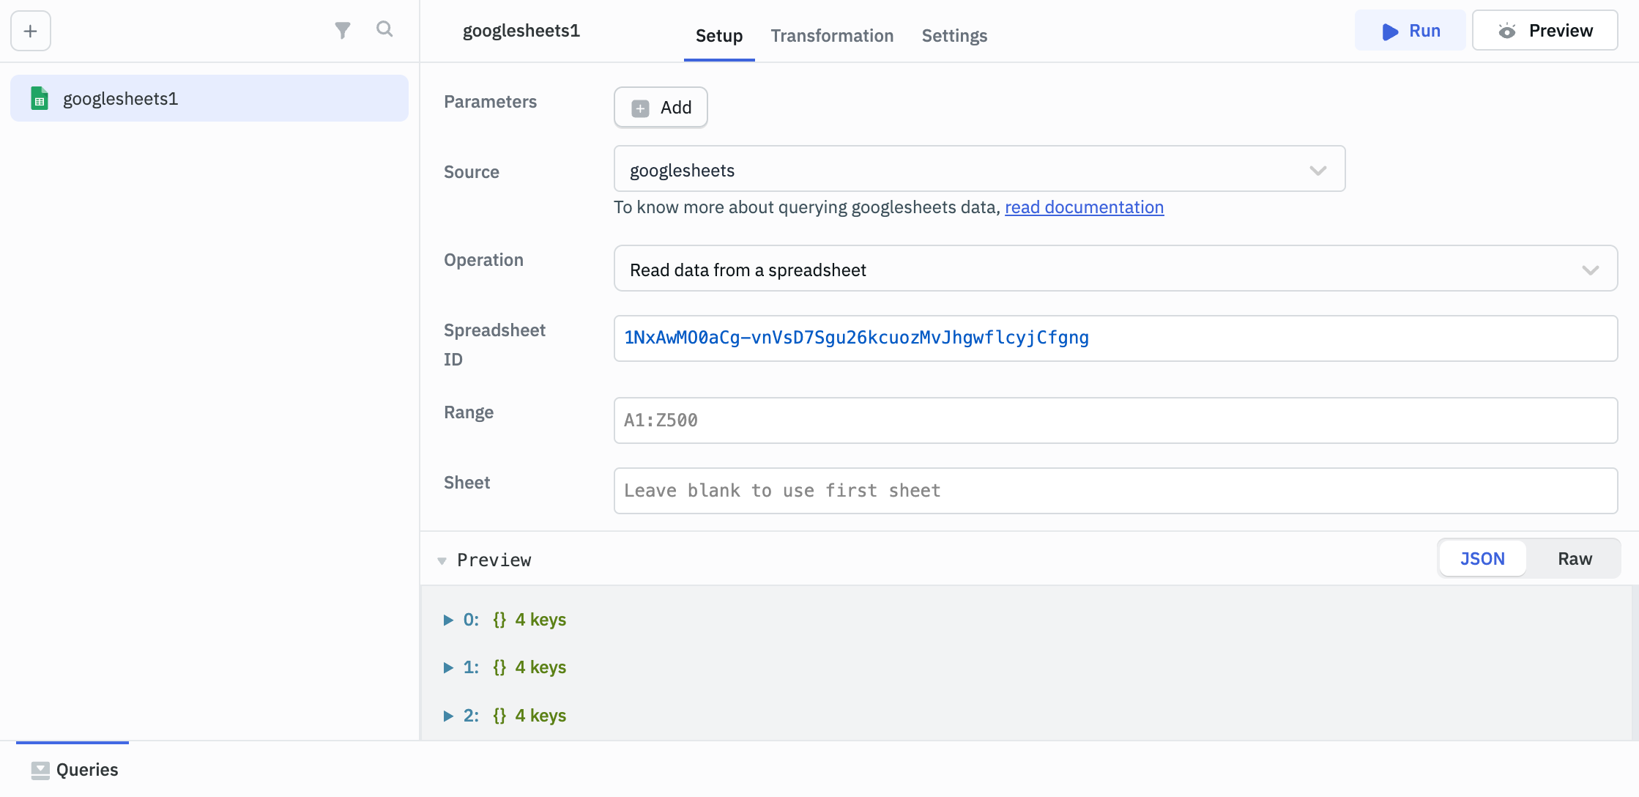
Task: Expand row 2 in the JSON preview
Action: [448, 715]
